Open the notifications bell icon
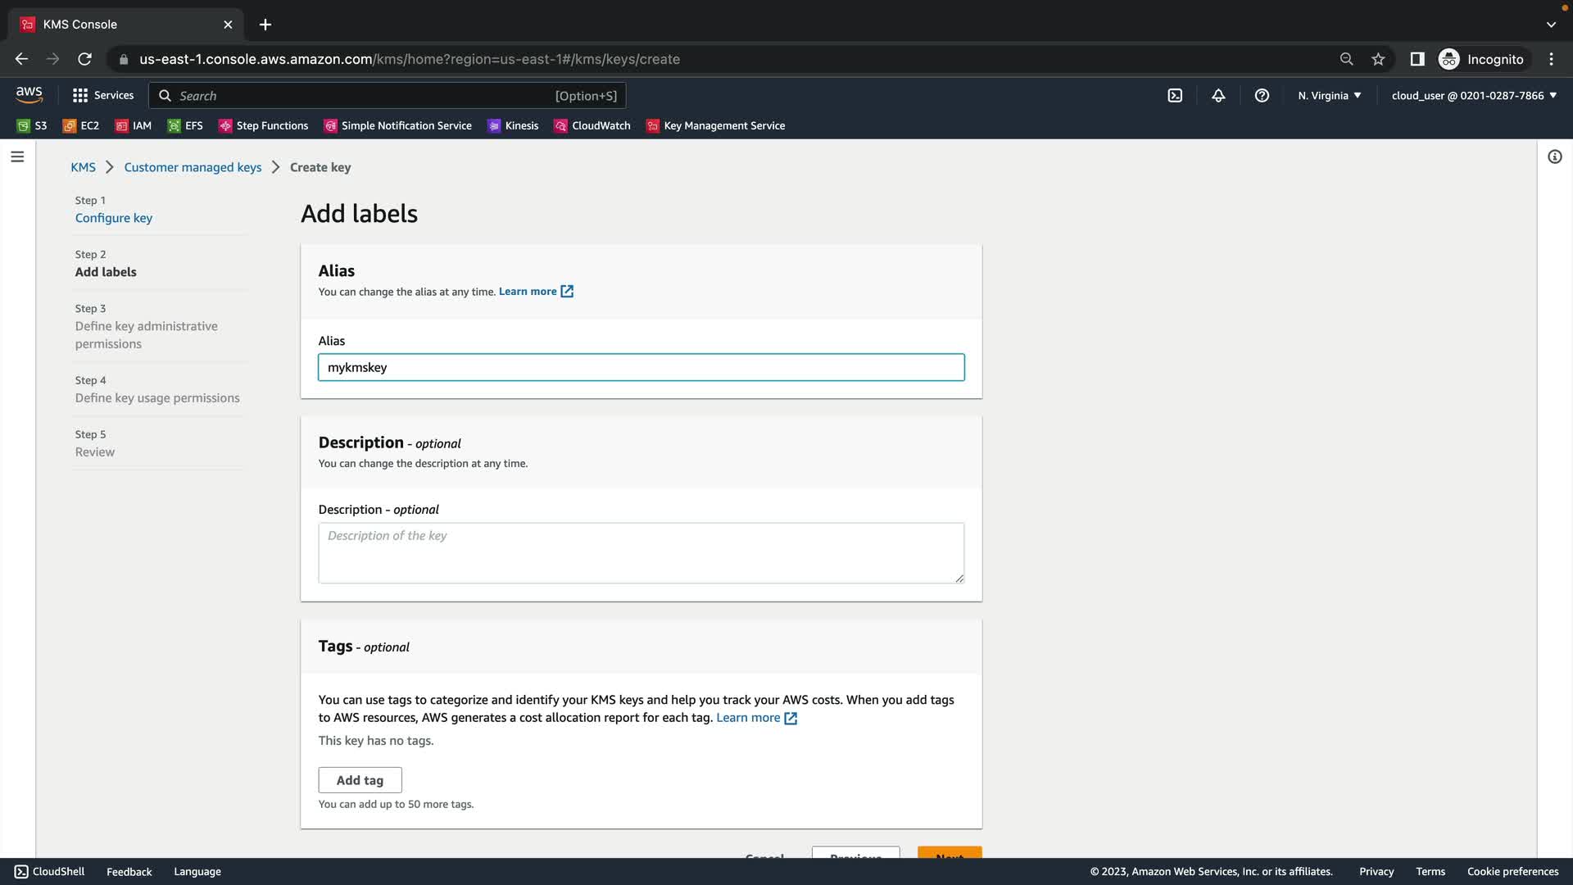 point(1218,96)
